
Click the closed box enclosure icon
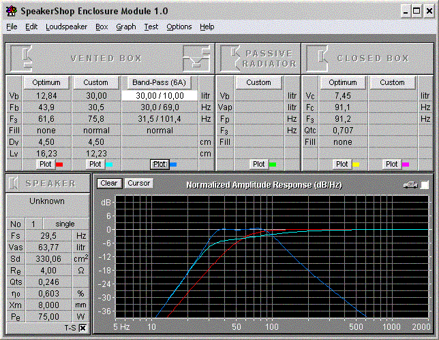317,58
